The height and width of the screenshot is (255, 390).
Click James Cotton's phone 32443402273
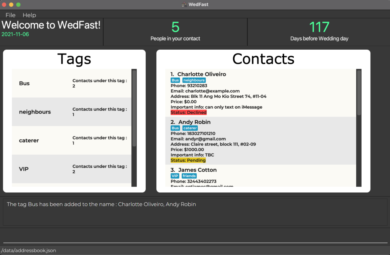coord(202,181)
